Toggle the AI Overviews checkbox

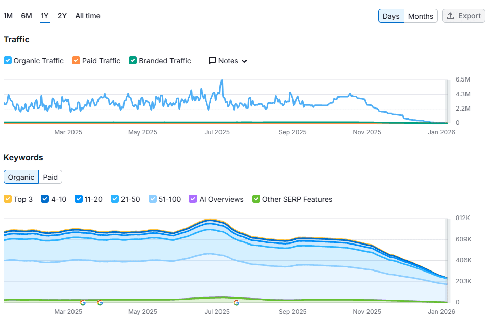(193, 199)
